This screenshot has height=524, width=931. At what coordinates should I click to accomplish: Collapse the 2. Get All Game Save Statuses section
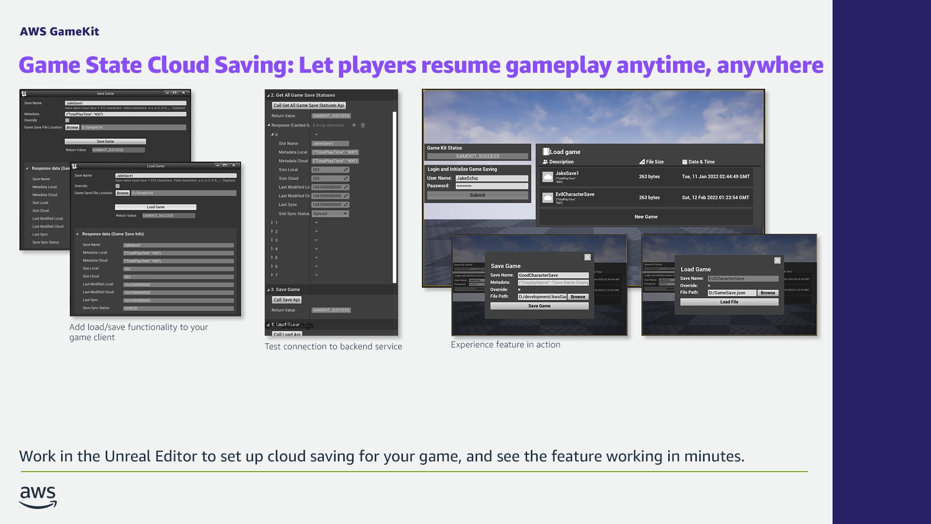point(268,96)
